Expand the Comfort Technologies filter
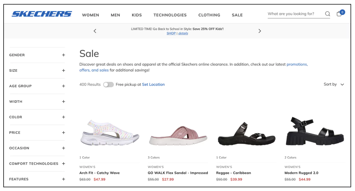Viewport: 355px width, 191px height. pyautogui.click(x=37, y=164)
